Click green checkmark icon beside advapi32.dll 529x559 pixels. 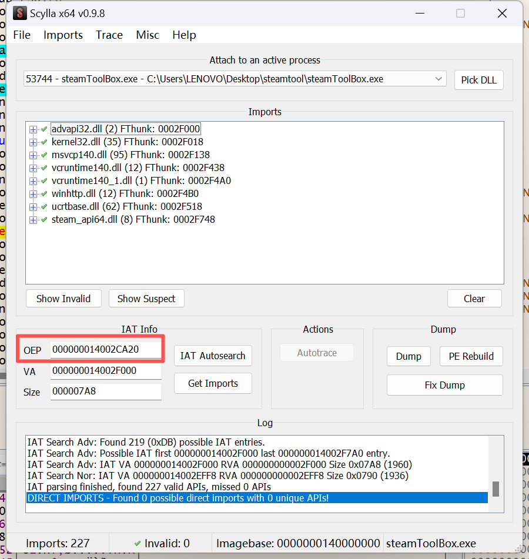[44, 129]
